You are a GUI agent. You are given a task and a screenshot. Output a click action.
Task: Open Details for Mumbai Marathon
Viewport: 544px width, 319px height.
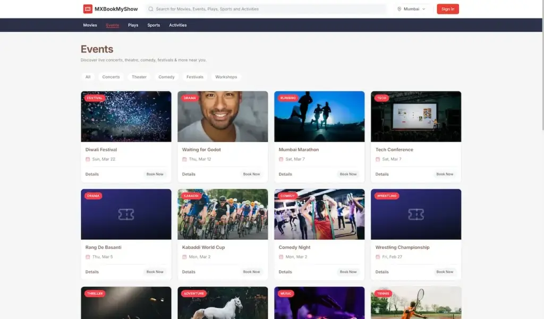[285, 174]
